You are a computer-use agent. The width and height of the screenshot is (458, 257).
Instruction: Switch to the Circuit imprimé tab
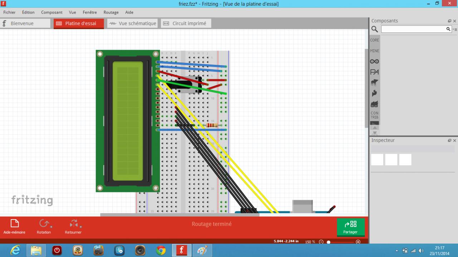click(186, 23)
